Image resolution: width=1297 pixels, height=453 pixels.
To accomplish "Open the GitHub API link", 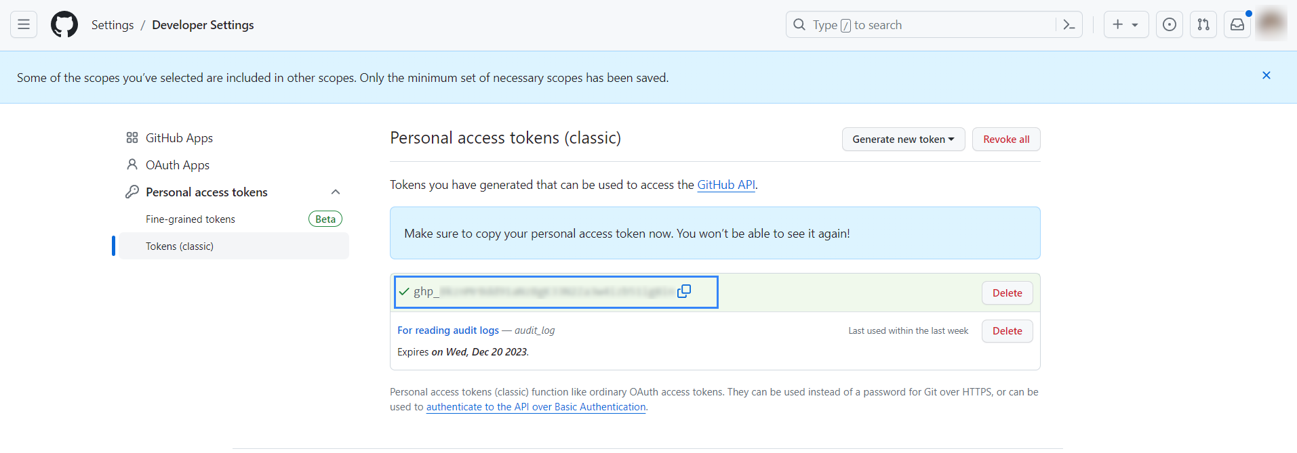I will 726,185.
